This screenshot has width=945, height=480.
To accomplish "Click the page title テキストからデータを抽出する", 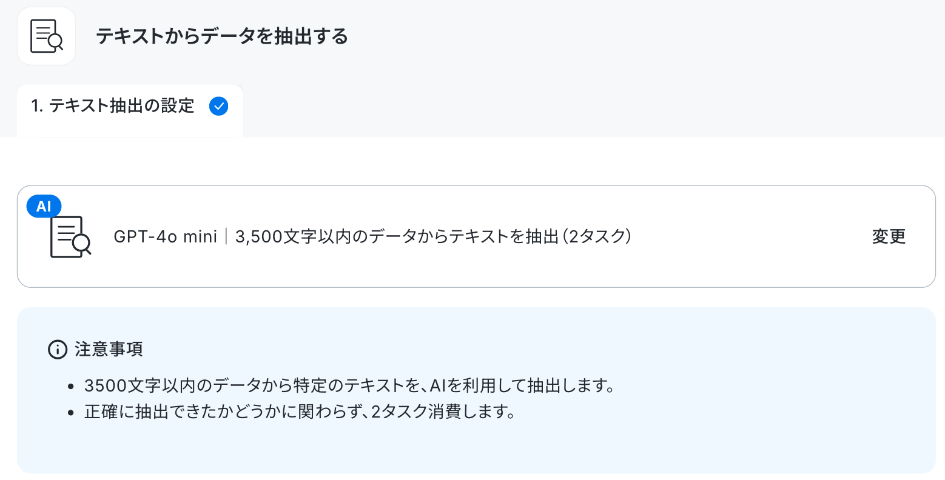I will click(222, 36).
